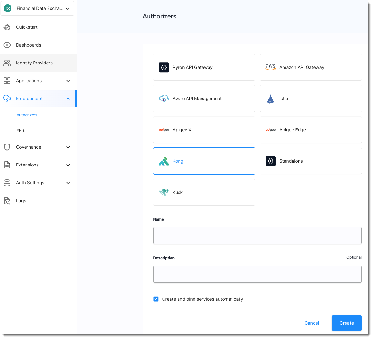
Task: Click the Apigee X logo
Action: (164, 130)
